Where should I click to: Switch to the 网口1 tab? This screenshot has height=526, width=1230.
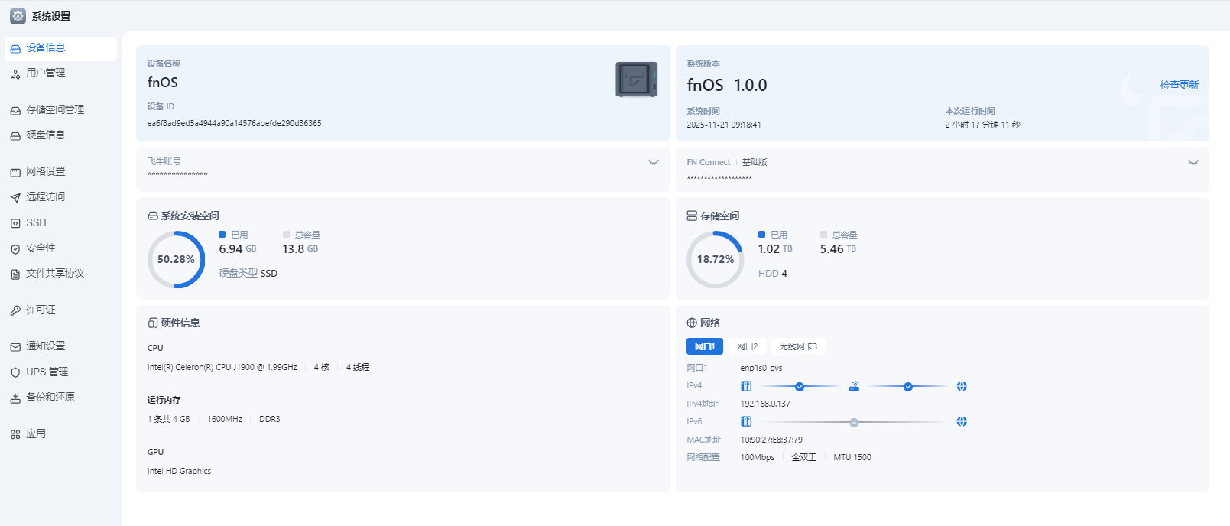(x=705, y=346)
